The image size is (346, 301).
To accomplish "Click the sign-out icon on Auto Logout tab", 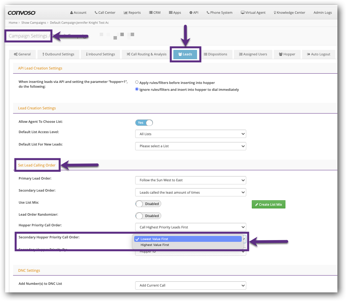I will pyautogui.click(x=309, y=54).
